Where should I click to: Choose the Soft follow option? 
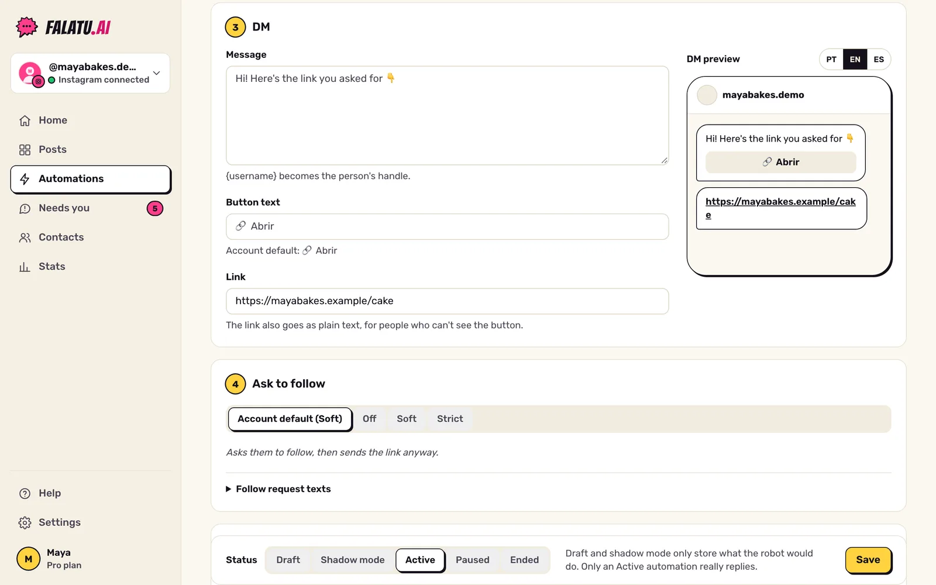pyautogui.click(x=407, y=419)
